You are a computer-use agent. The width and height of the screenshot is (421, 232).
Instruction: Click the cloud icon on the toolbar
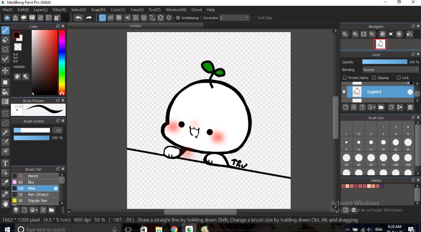pos(7,18)
